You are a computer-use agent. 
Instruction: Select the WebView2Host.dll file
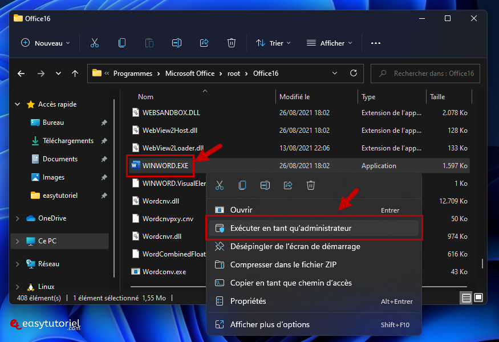170,131
